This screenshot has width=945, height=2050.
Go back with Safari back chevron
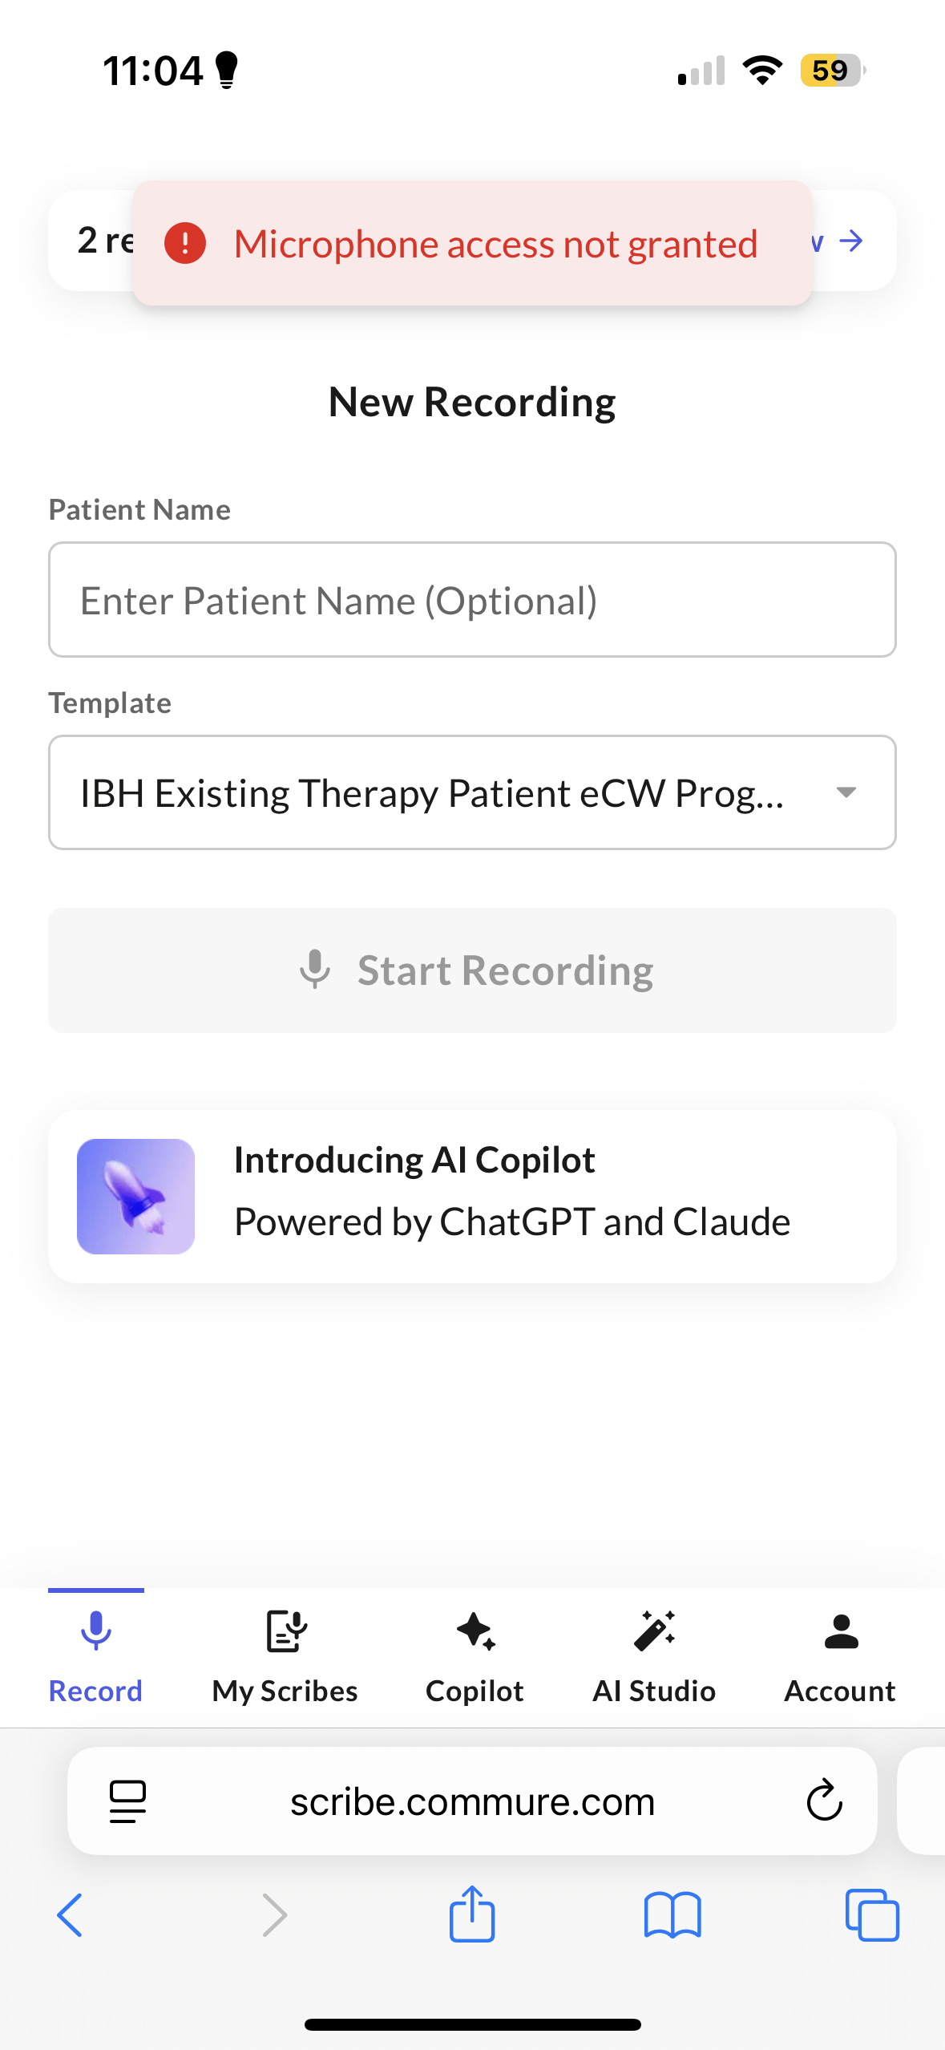pyautogui.click(x=70, y=1915)
